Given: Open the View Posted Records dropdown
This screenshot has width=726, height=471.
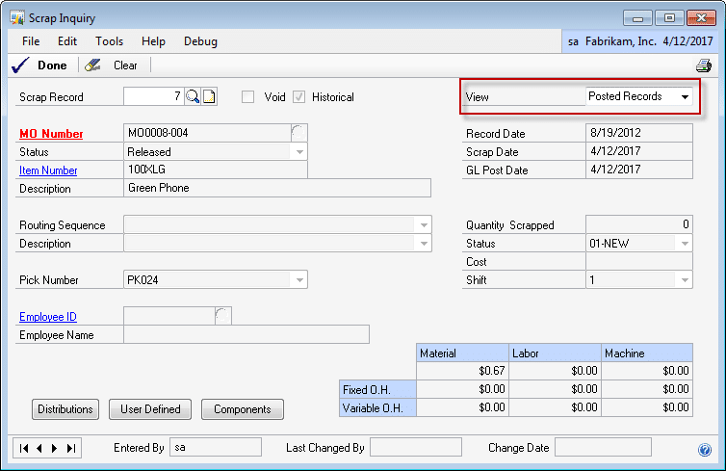Looking at the screenshot, I should pos(685,96).
